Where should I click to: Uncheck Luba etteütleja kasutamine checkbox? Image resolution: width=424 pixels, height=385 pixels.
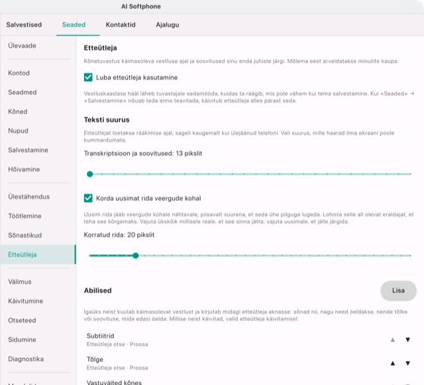point(88,78)
